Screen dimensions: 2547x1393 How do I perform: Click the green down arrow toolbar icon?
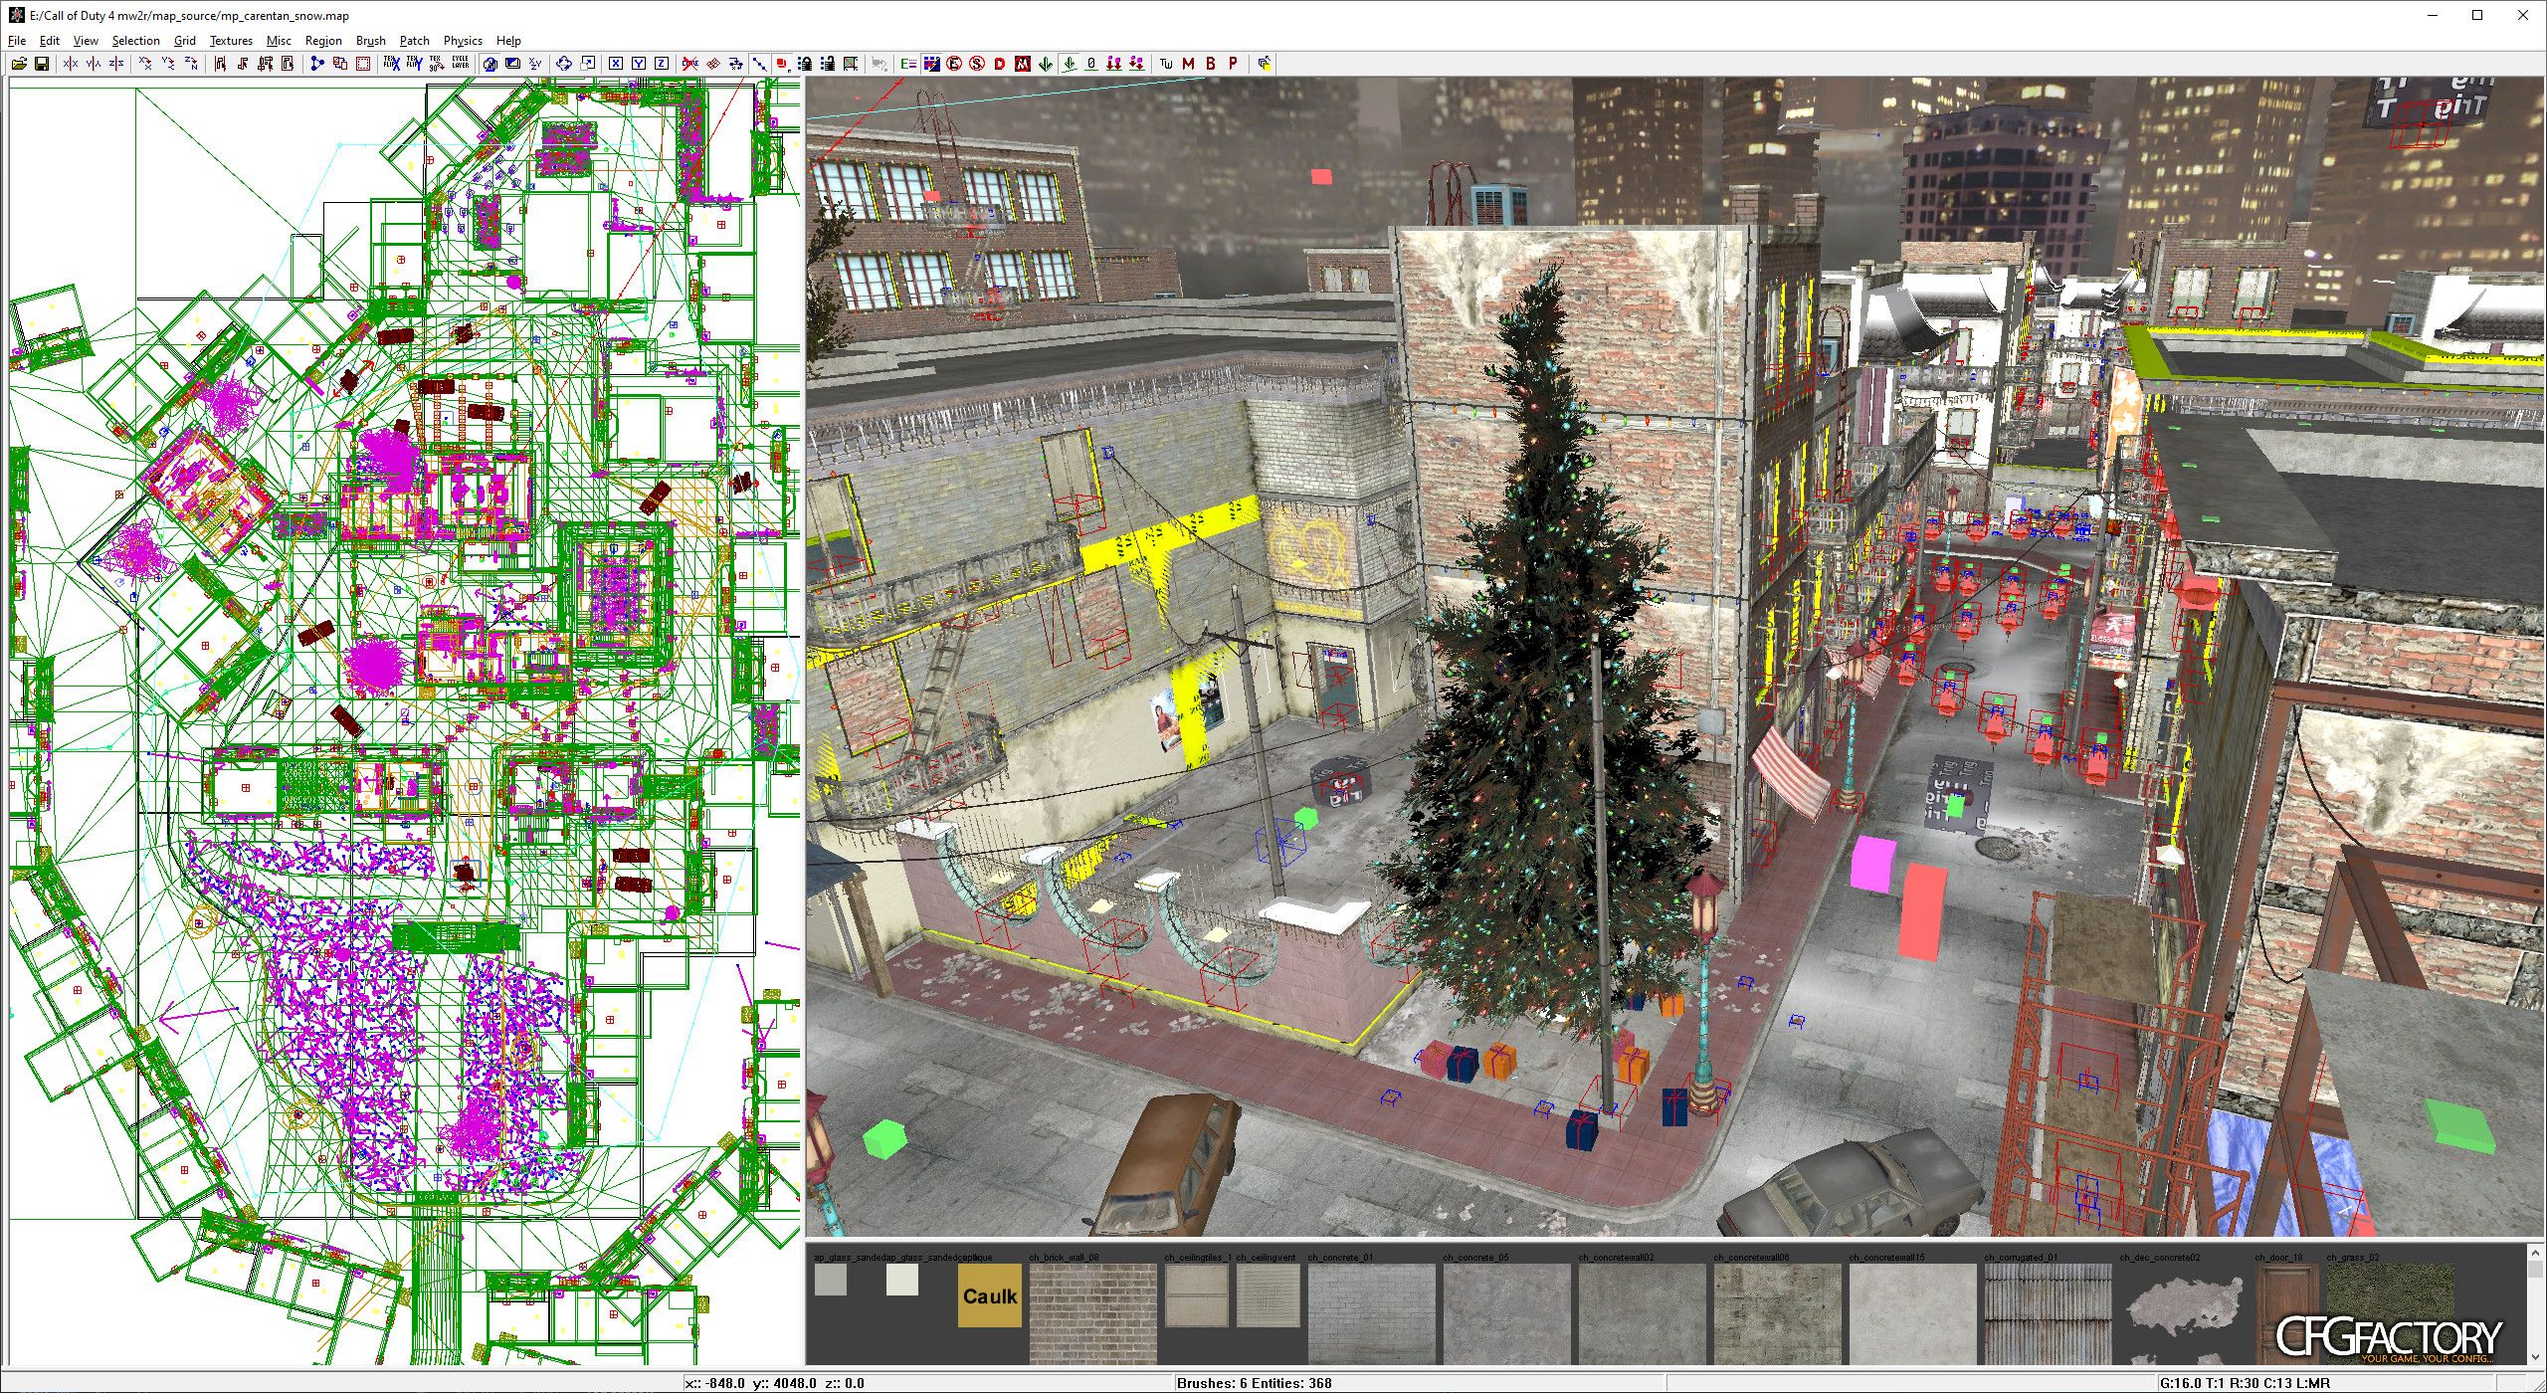1046,64
